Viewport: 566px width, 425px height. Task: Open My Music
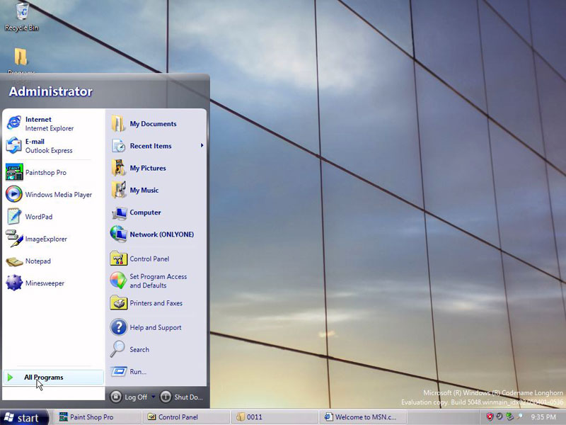pos(143,190)
